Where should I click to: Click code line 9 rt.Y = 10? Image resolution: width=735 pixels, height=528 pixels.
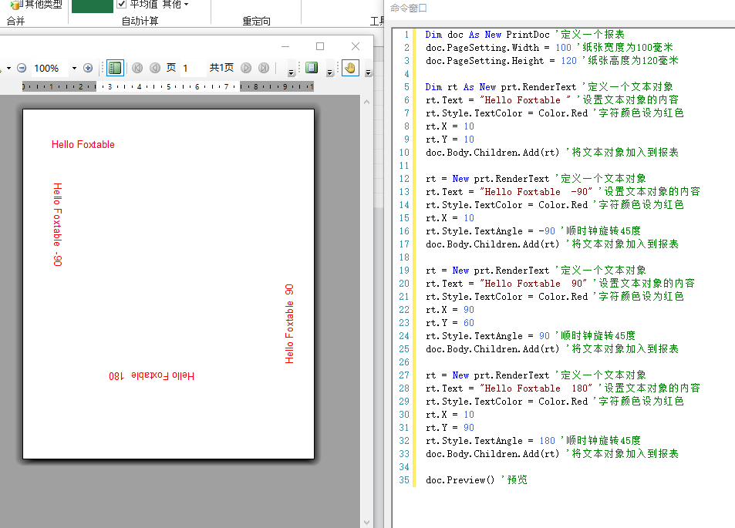click(450, 140)
